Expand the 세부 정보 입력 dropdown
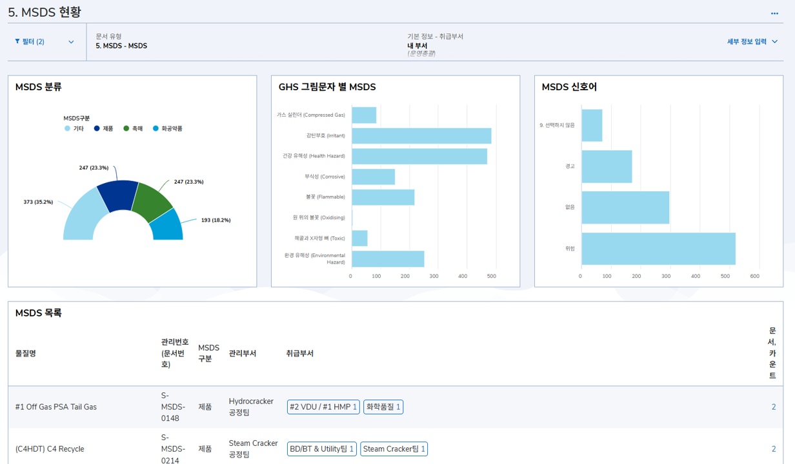795x464 pixels. [752, 41]
